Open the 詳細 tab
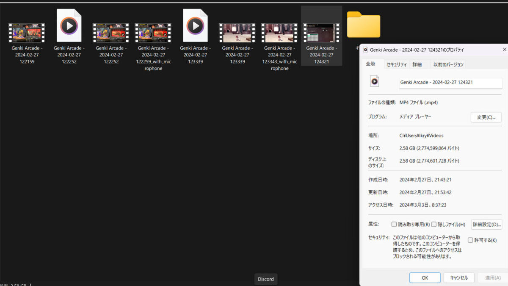Image resolution: width=508 pixels, height=286 pixels. pyautogui.click(x=417, y=64)
